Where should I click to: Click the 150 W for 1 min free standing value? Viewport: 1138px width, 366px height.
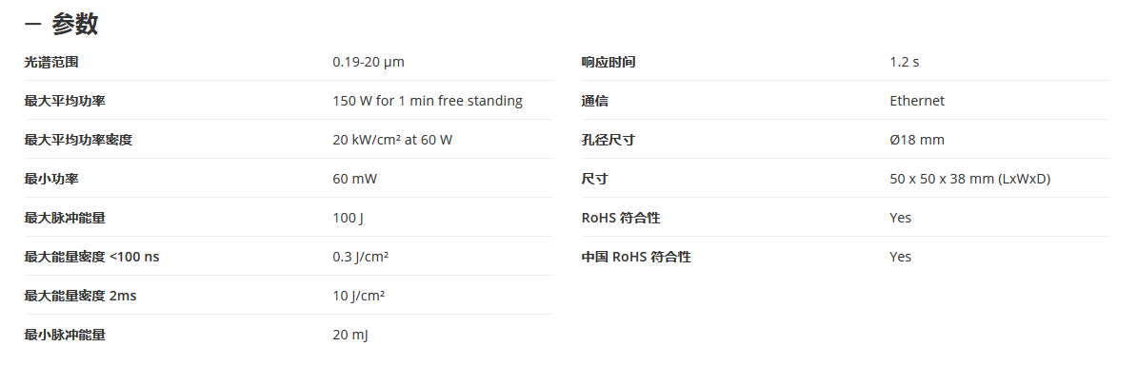click(x=428, y=102)
